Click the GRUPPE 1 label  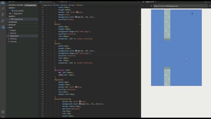tap(12, 8)
